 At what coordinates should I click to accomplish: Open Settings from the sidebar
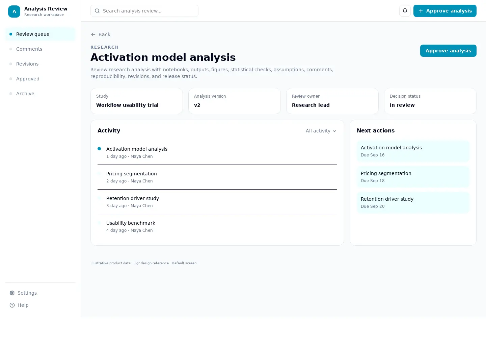[x=40, y=293]
